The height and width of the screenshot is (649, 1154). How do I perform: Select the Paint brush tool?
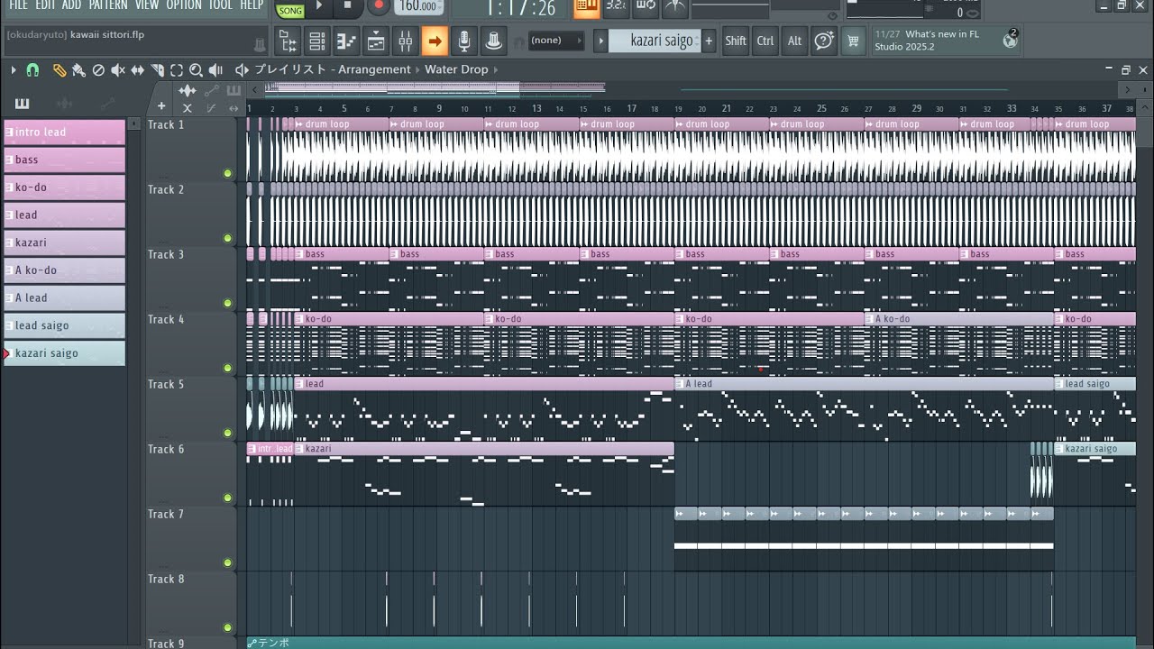78,69
